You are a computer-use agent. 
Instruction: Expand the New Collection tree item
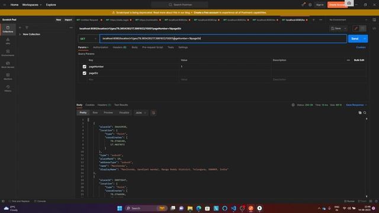click(x=20, y=34)
